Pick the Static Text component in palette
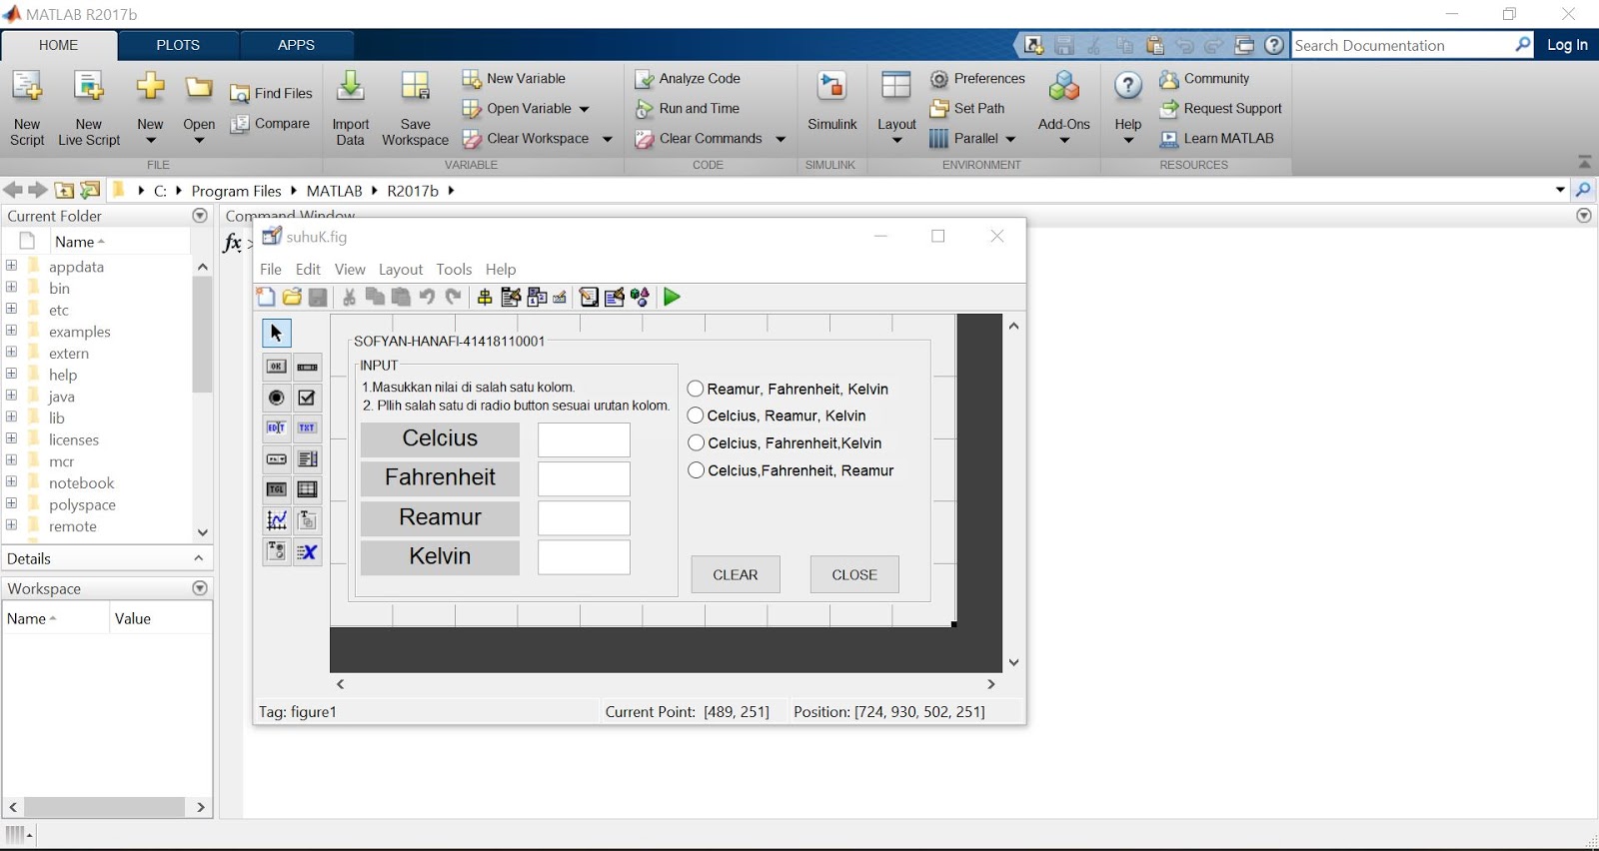 [308, 427]
